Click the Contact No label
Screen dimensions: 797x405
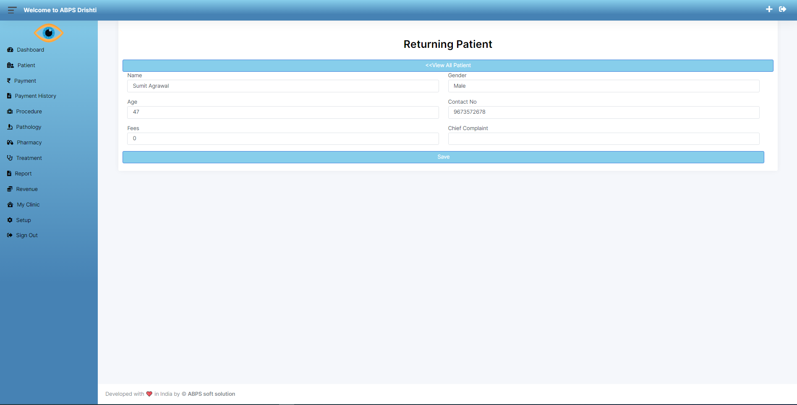[x=462, y=102]
